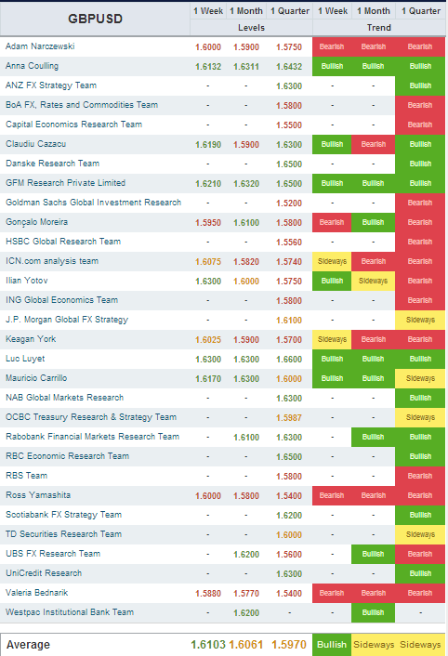The height and width of the screenshot is (656, 448).
Task: Click the 1 Week header under Trend
Action: [x=333, y=11]
